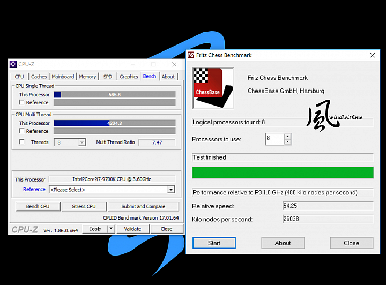Increase Processors to use value
This screenshot has height=285, width=386.
[287, 136]
